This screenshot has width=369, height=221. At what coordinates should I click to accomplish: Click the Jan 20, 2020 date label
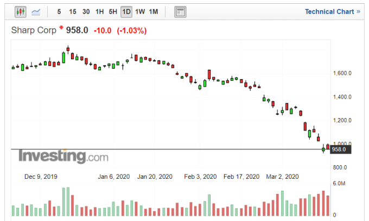[155, 177]
